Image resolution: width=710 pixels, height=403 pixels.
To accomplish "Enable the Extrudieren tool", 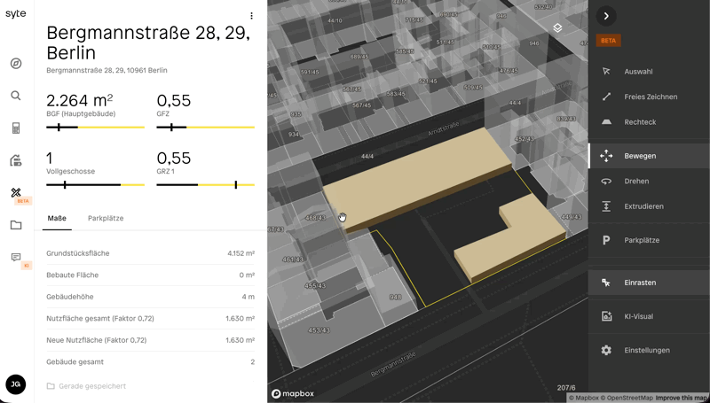I will coord(643,206).
